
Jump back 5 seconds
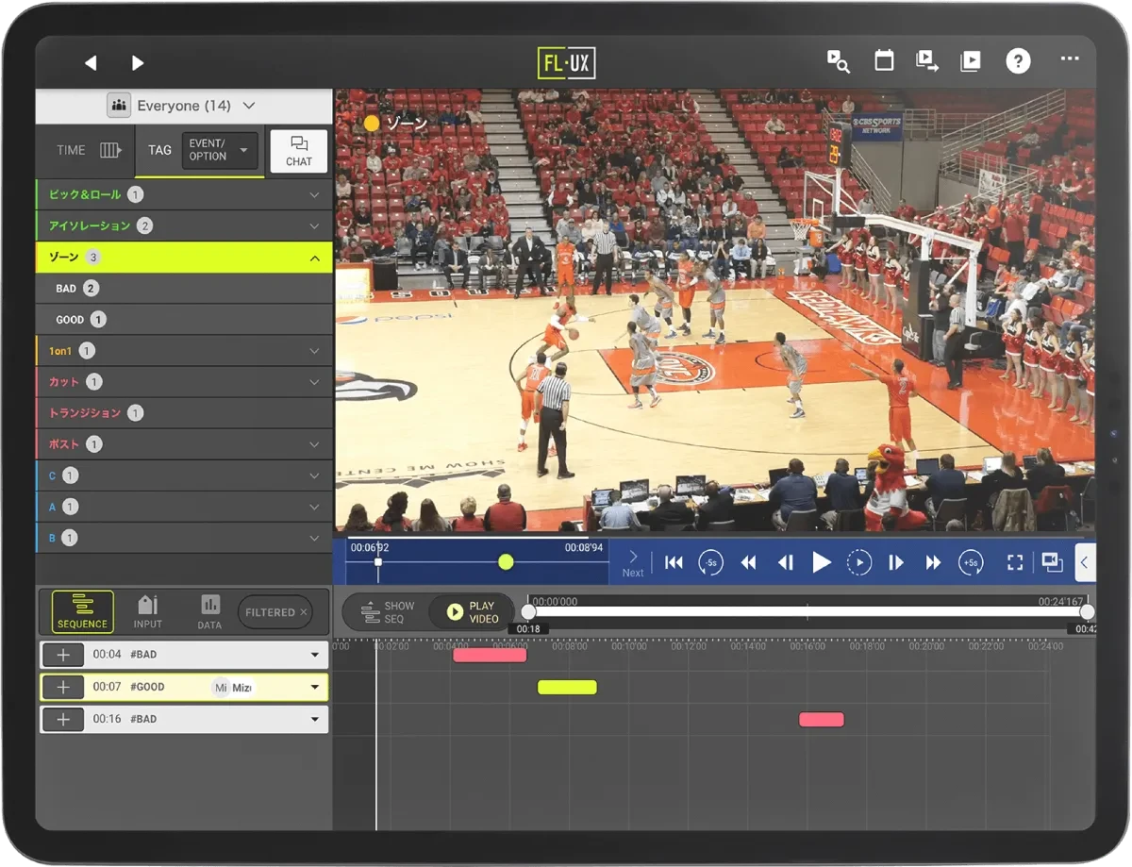coord(710,563)
